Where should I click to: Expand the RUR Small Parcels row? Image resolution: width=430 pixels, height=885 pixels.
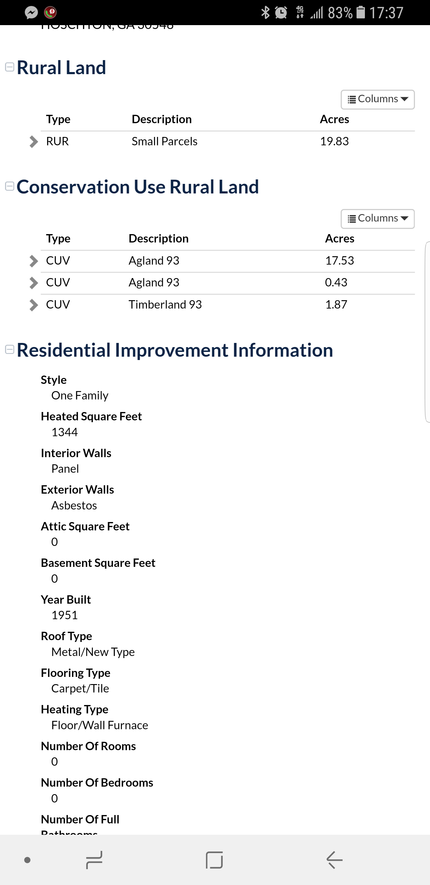[x=33, y=141]
